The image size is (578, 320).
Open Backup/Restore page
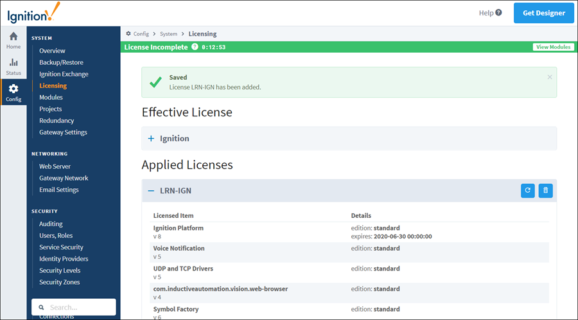pos(61,62)
